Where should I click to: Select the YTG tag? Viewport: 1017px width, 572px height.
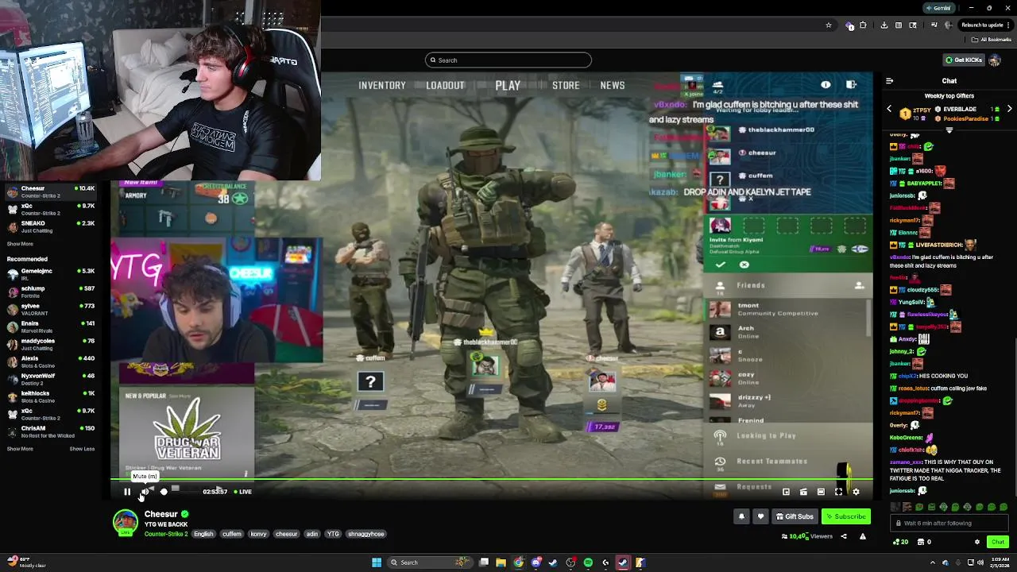click(333, 534)
